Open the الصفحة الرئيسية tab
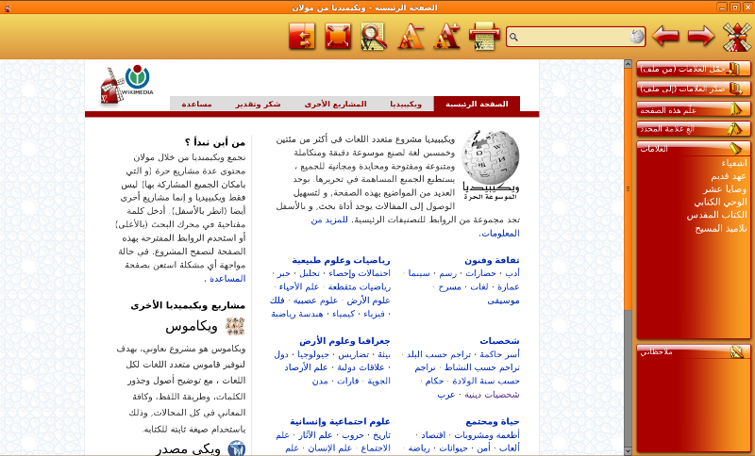The height and width of the screenshot is (456, 755). tap(477, 104)
